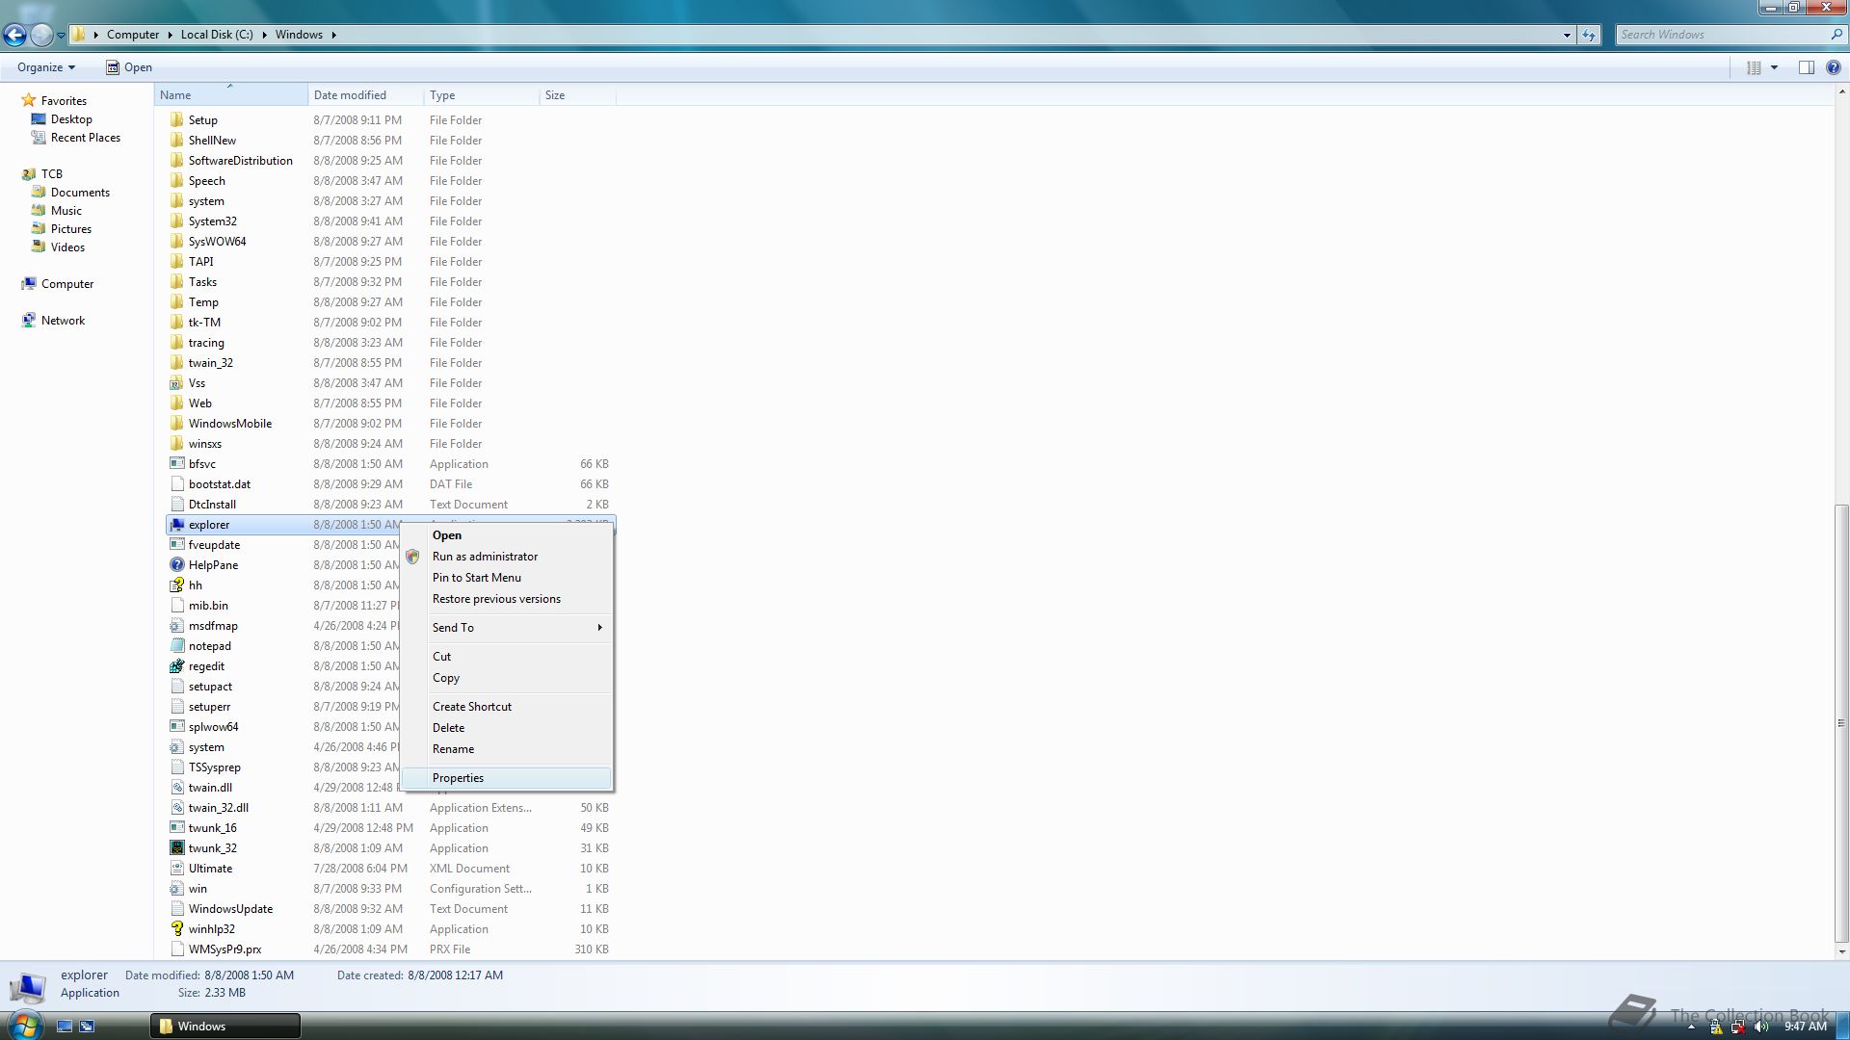Image resolution: width=1850 pixels, height=1040 pixels.
Task: Click the Change your view icon
Action: point(1754,67)
